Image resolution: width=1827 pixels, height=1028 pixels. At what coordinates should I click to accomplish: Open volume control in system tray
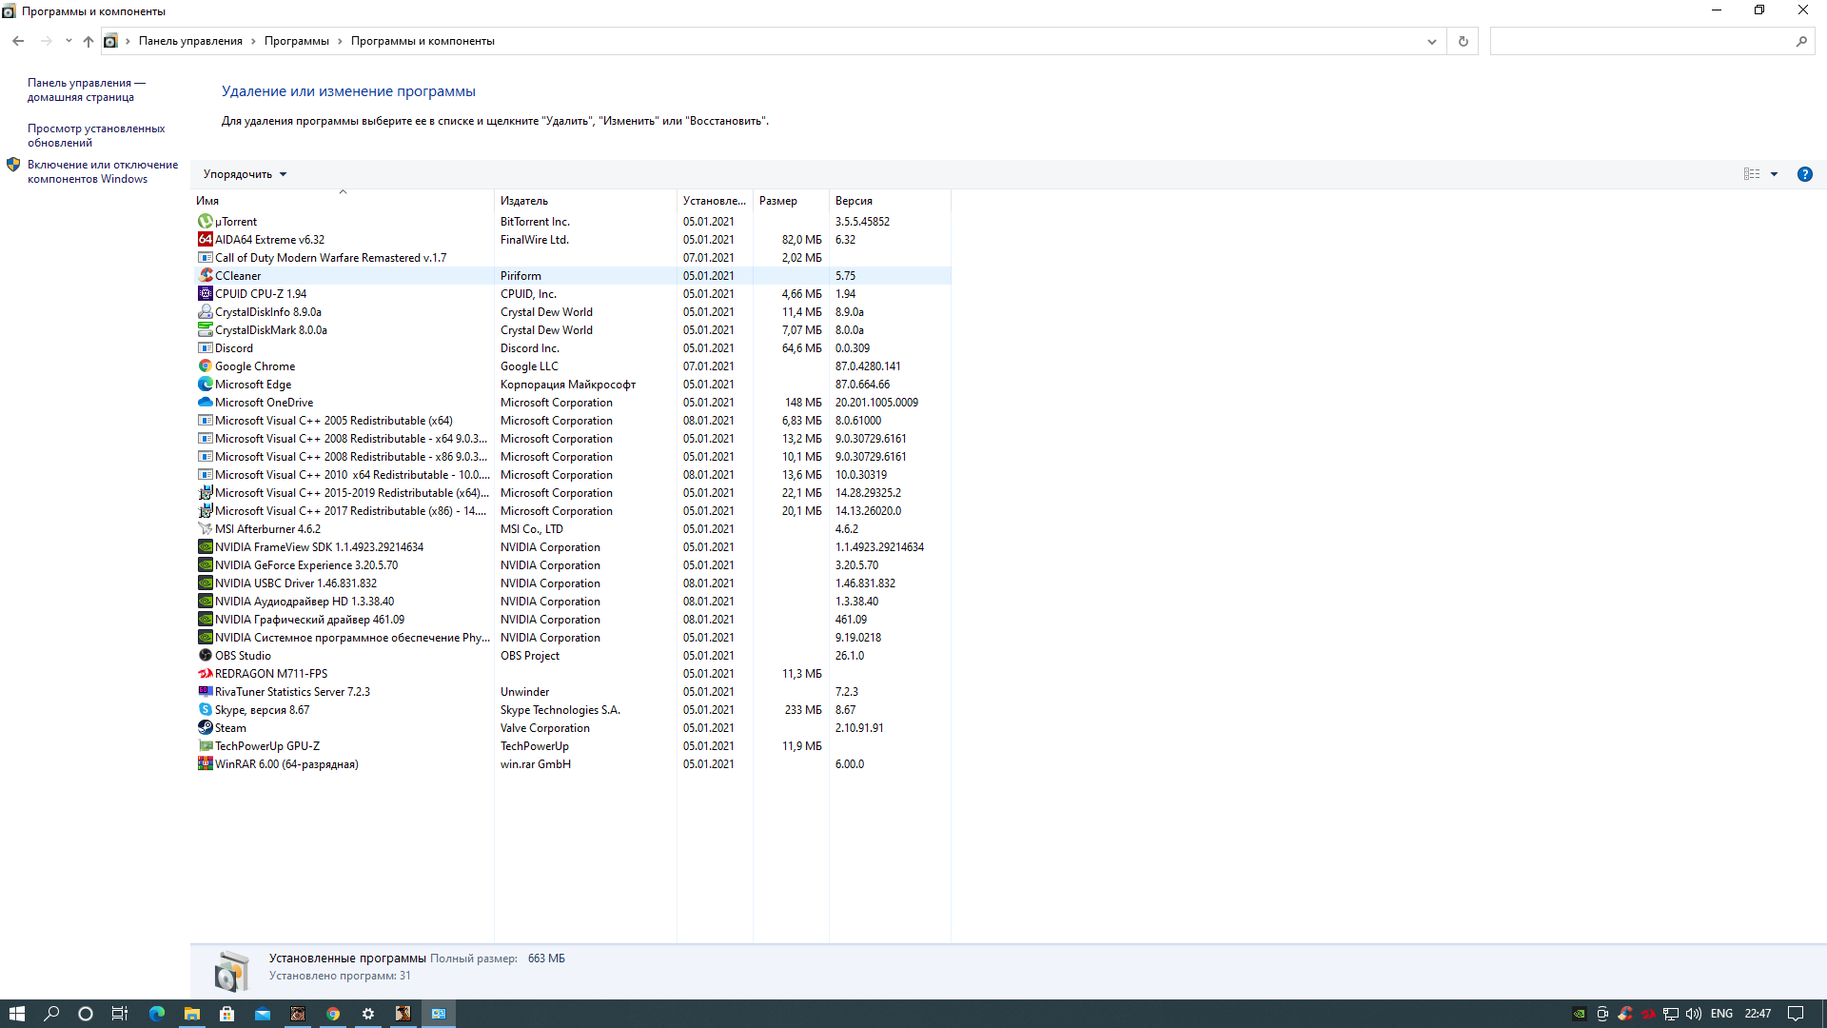coord(1694,1014)
